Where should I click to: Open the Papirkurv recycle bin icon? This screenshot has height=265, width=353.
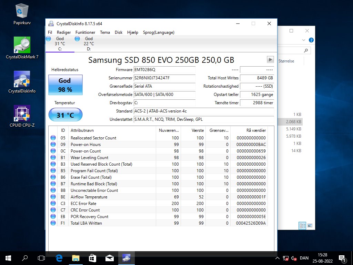(22, 14)
